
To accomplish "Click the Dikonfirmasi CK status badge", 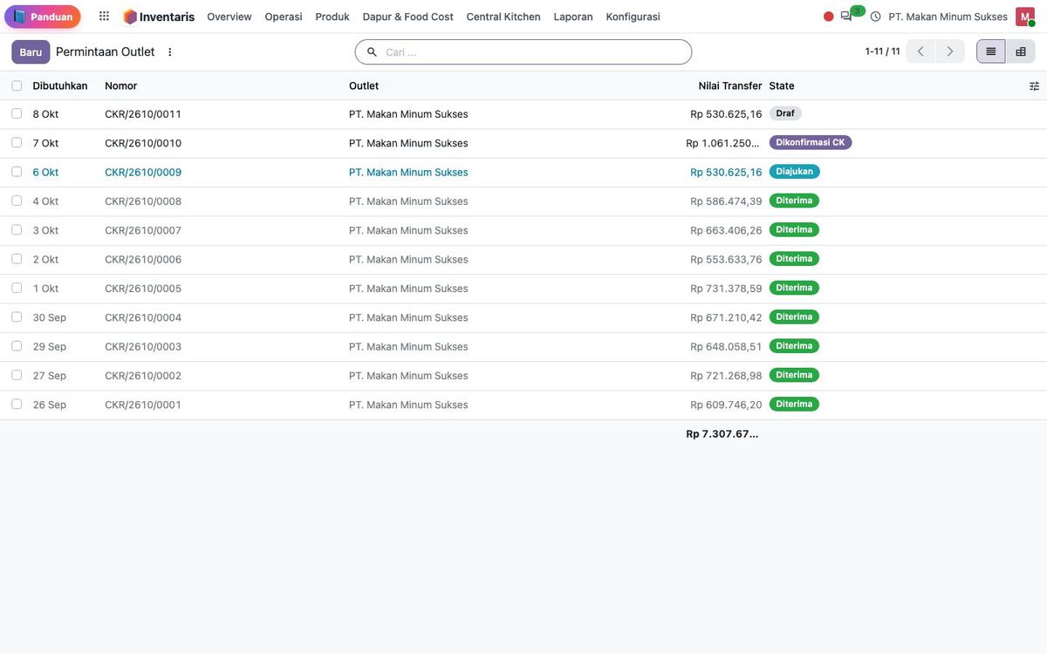I will coord(811,142).
